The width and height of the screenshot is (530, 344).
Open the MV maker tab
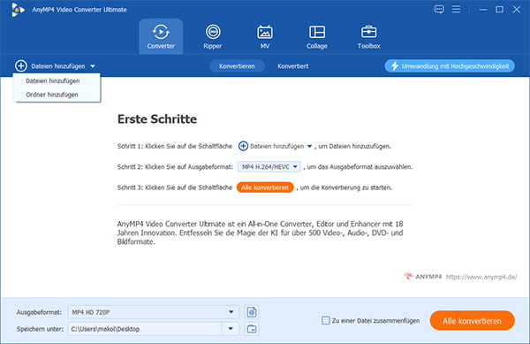265,36
